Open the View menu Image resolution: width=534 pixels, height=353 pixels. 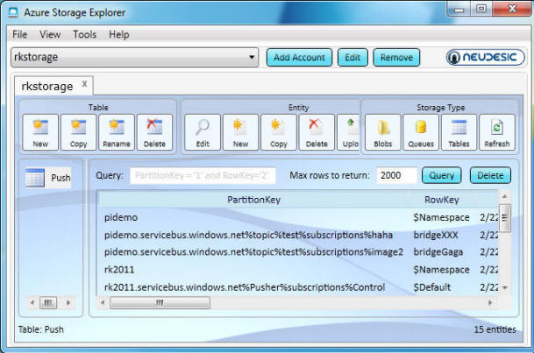50,34
